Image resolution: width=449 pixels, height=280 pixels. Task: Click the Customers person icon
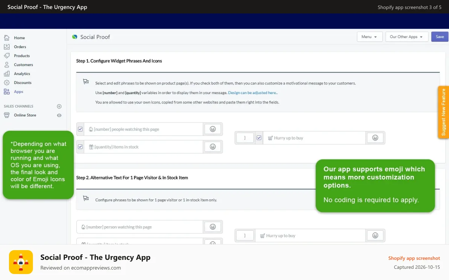coord(7,65)
